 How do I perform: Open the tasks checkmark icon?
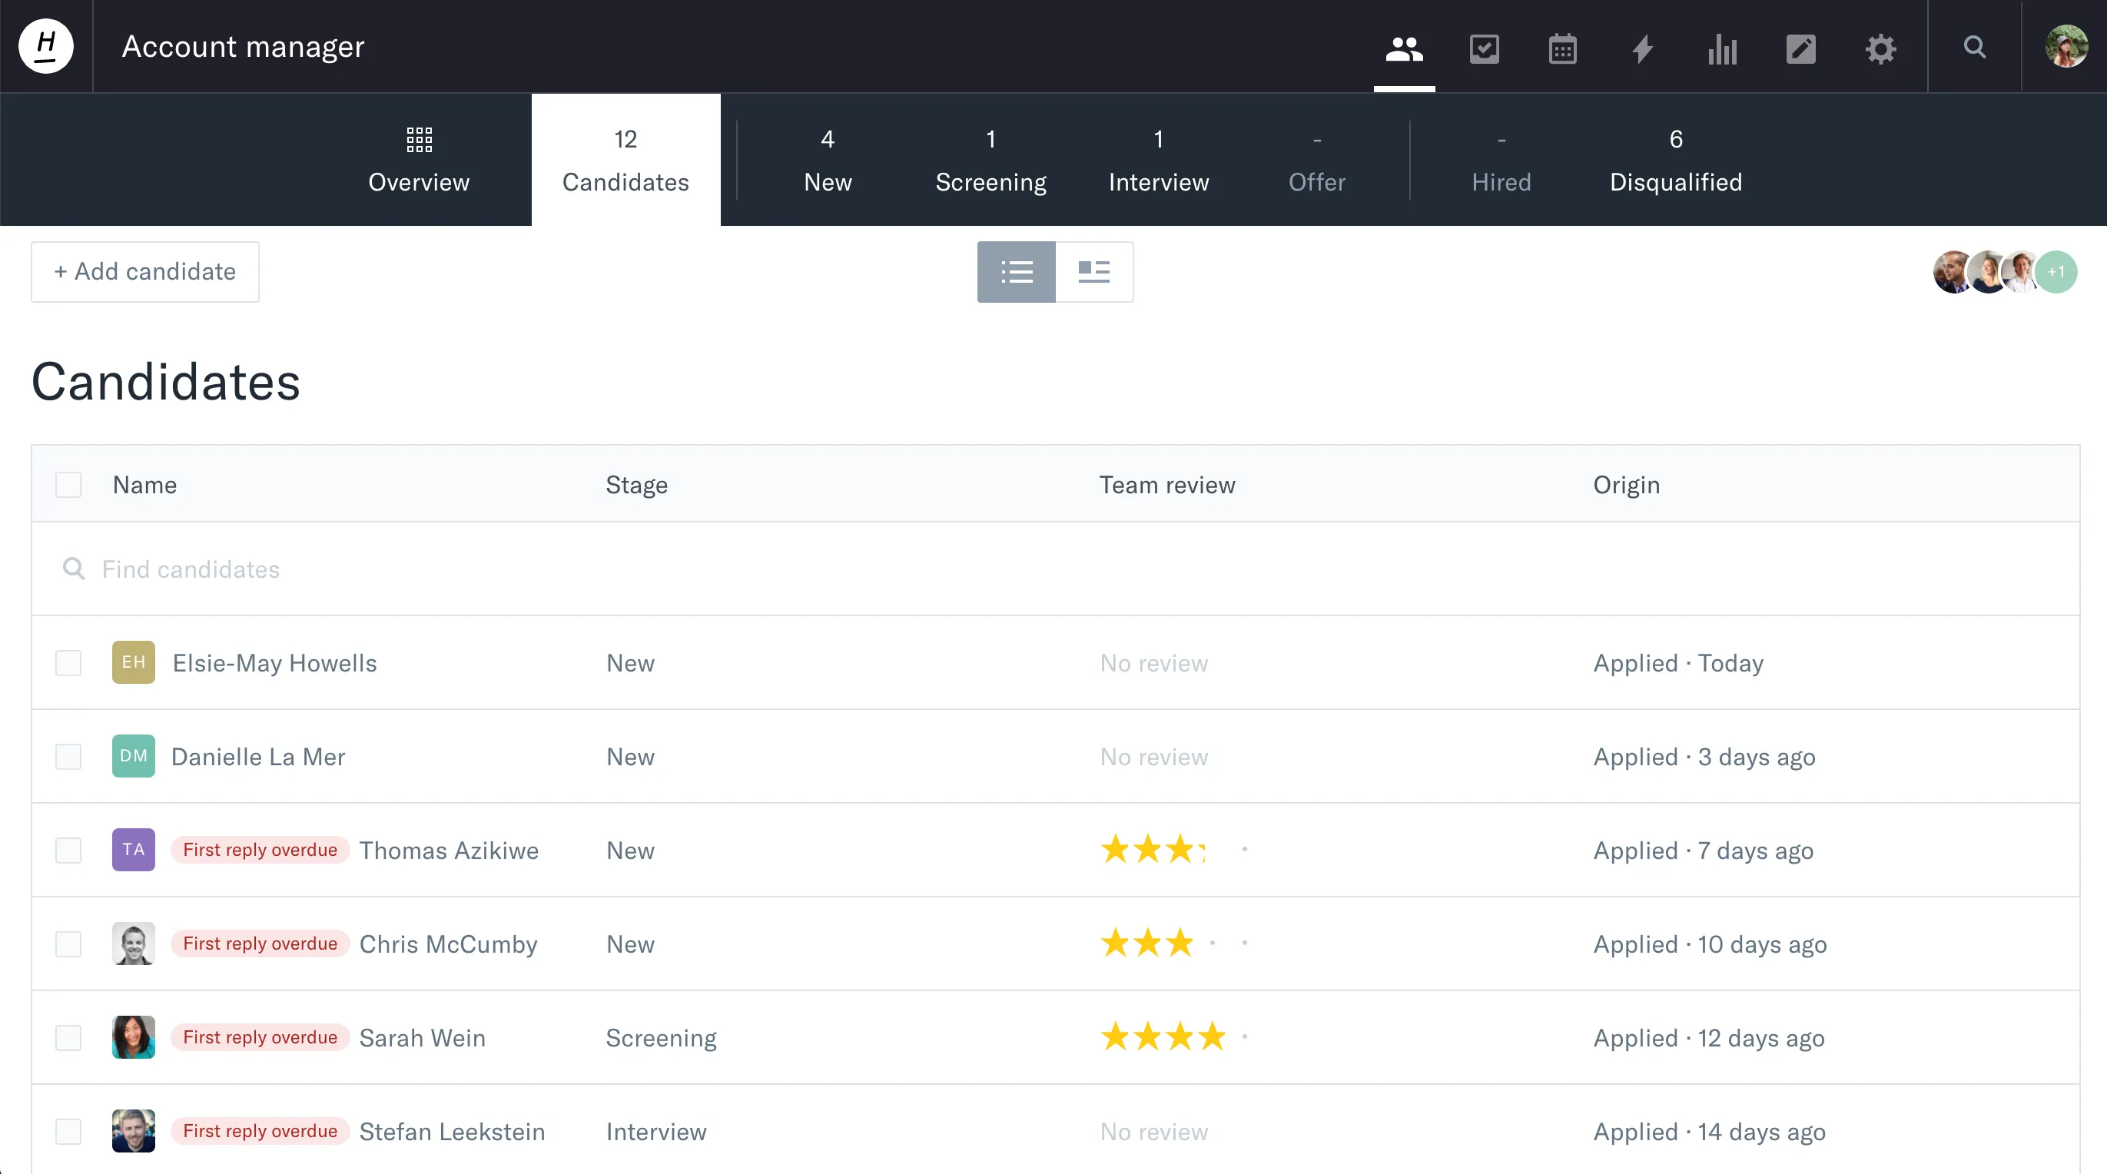point(1483,48)
